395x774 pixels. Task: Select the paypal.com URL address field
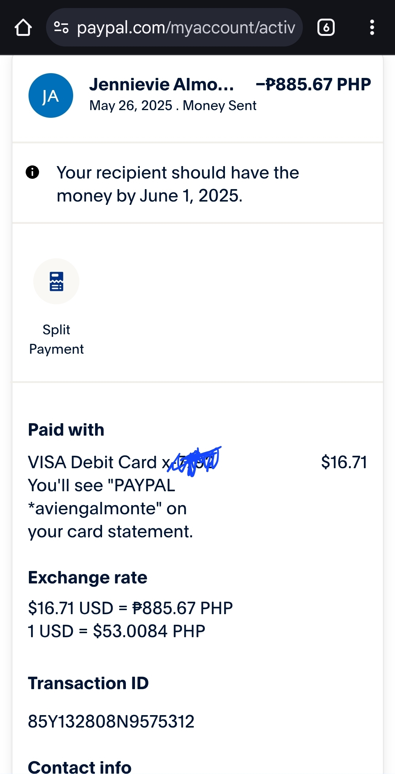tap(186, 28)
